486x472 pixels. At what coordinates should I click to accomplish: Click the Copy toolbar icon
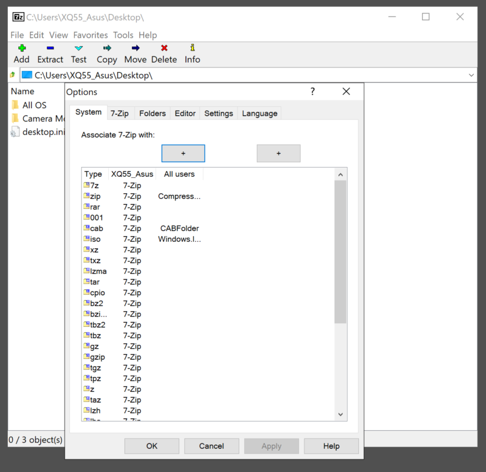(107, 49)
